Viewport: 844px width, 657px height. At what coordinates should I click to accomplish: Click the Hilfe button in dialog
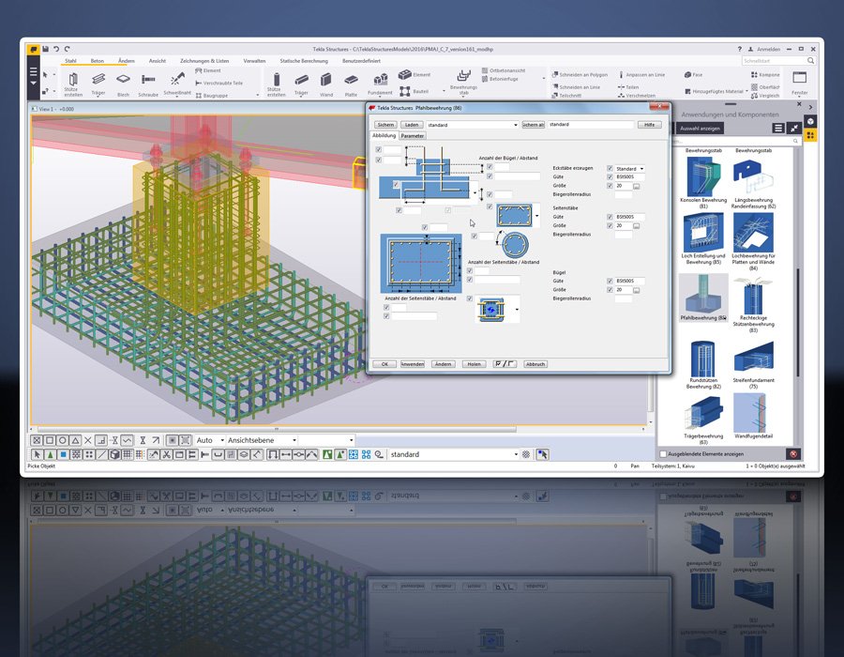(649, 125)
